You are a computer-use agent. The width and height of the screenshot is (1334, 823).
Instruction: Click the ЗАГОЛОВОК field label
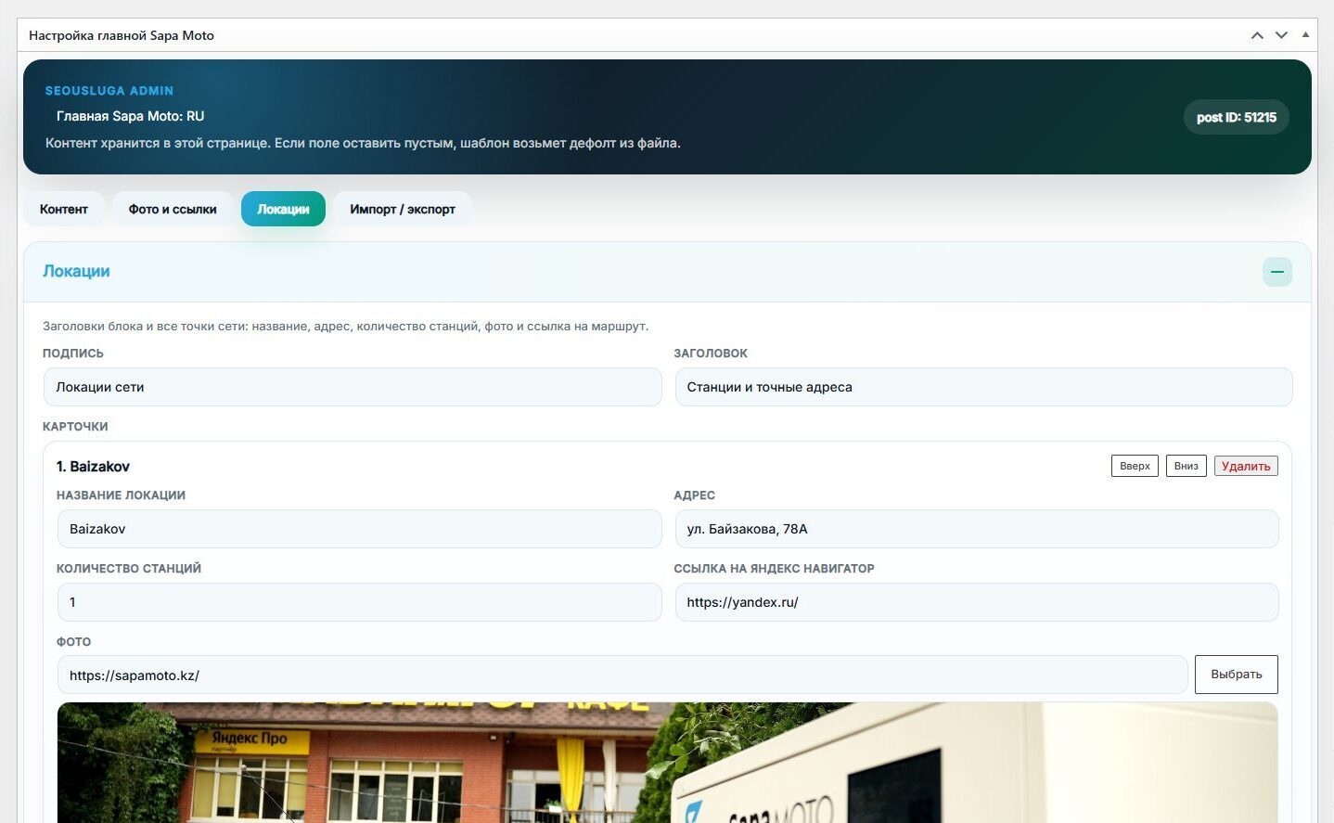tap(711, 354)
